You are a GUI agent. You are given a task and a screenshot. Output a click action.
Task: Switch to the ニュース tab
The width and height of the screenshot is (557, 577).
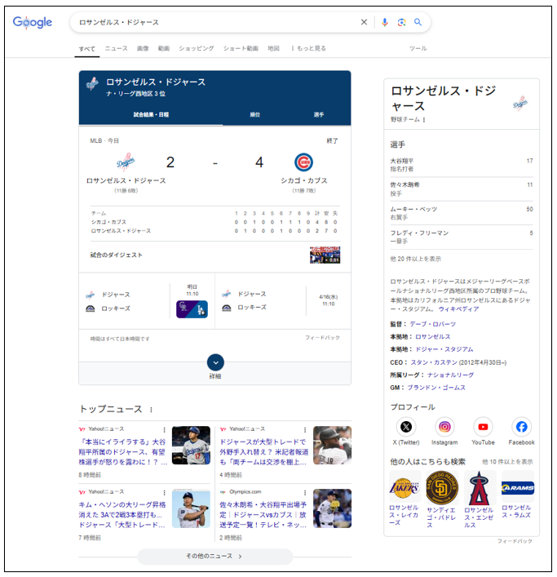pyautogui.click(x=116, y=48)
